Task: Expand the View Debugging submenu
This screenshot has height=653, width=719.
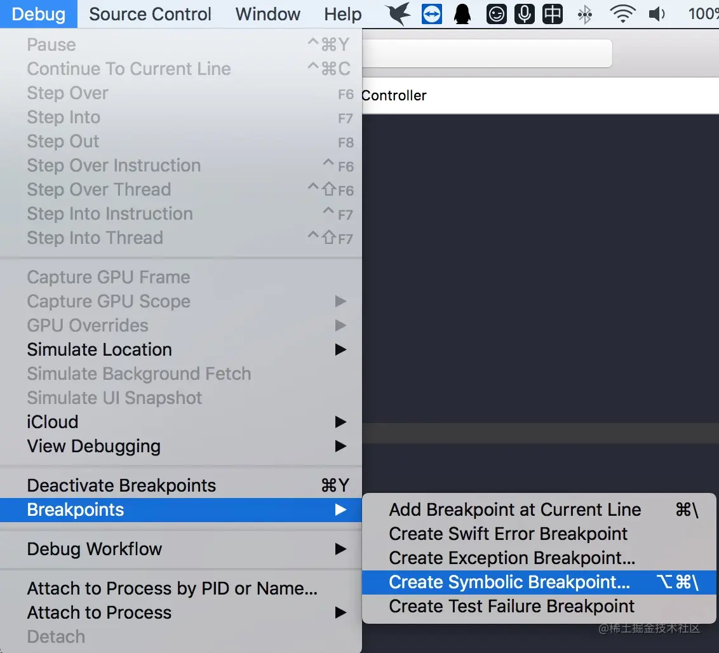Action: tap(180, 446)
